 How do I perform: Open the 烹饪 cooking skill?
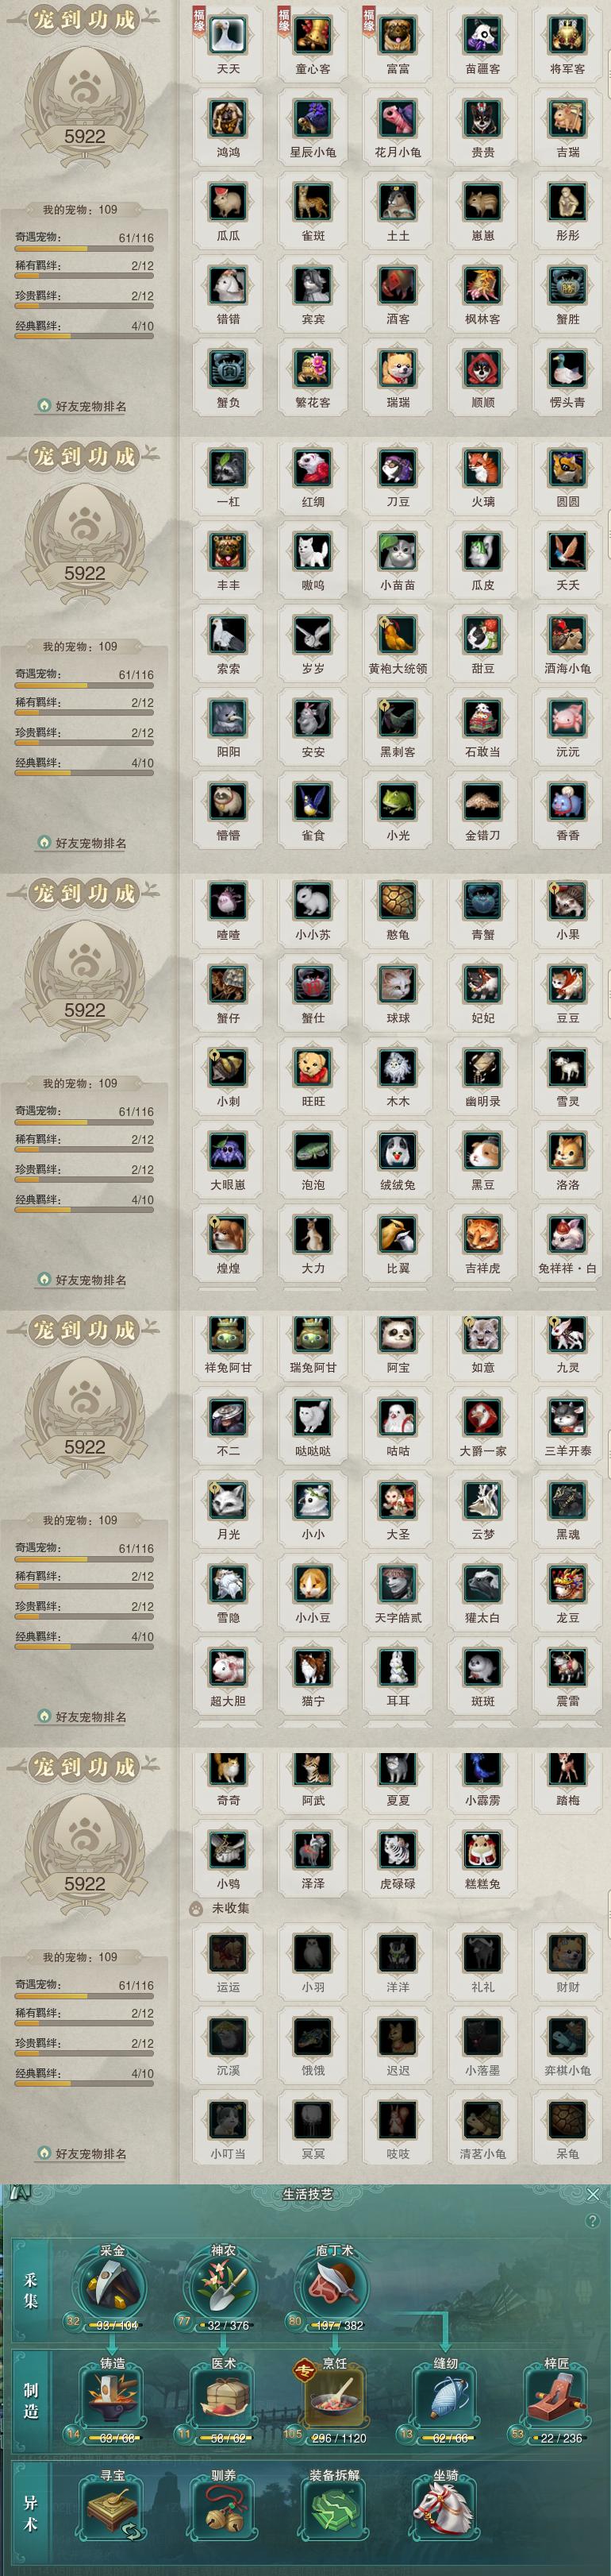[333, 2401]
